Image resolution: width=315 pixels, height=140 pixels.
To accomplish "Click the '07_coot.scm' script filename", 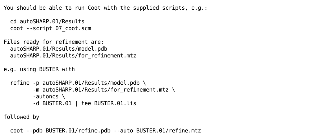I will click(x=73, y=28).
